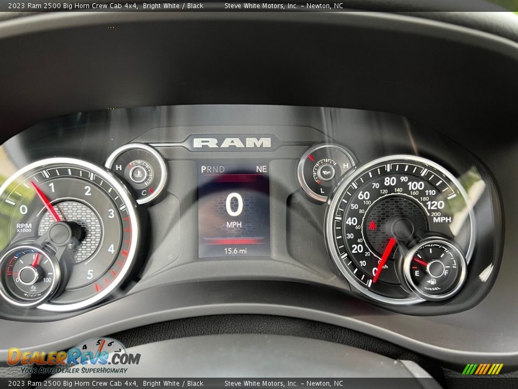
Task: Click the 'NE' compass heading
Action: click(261, 169)
